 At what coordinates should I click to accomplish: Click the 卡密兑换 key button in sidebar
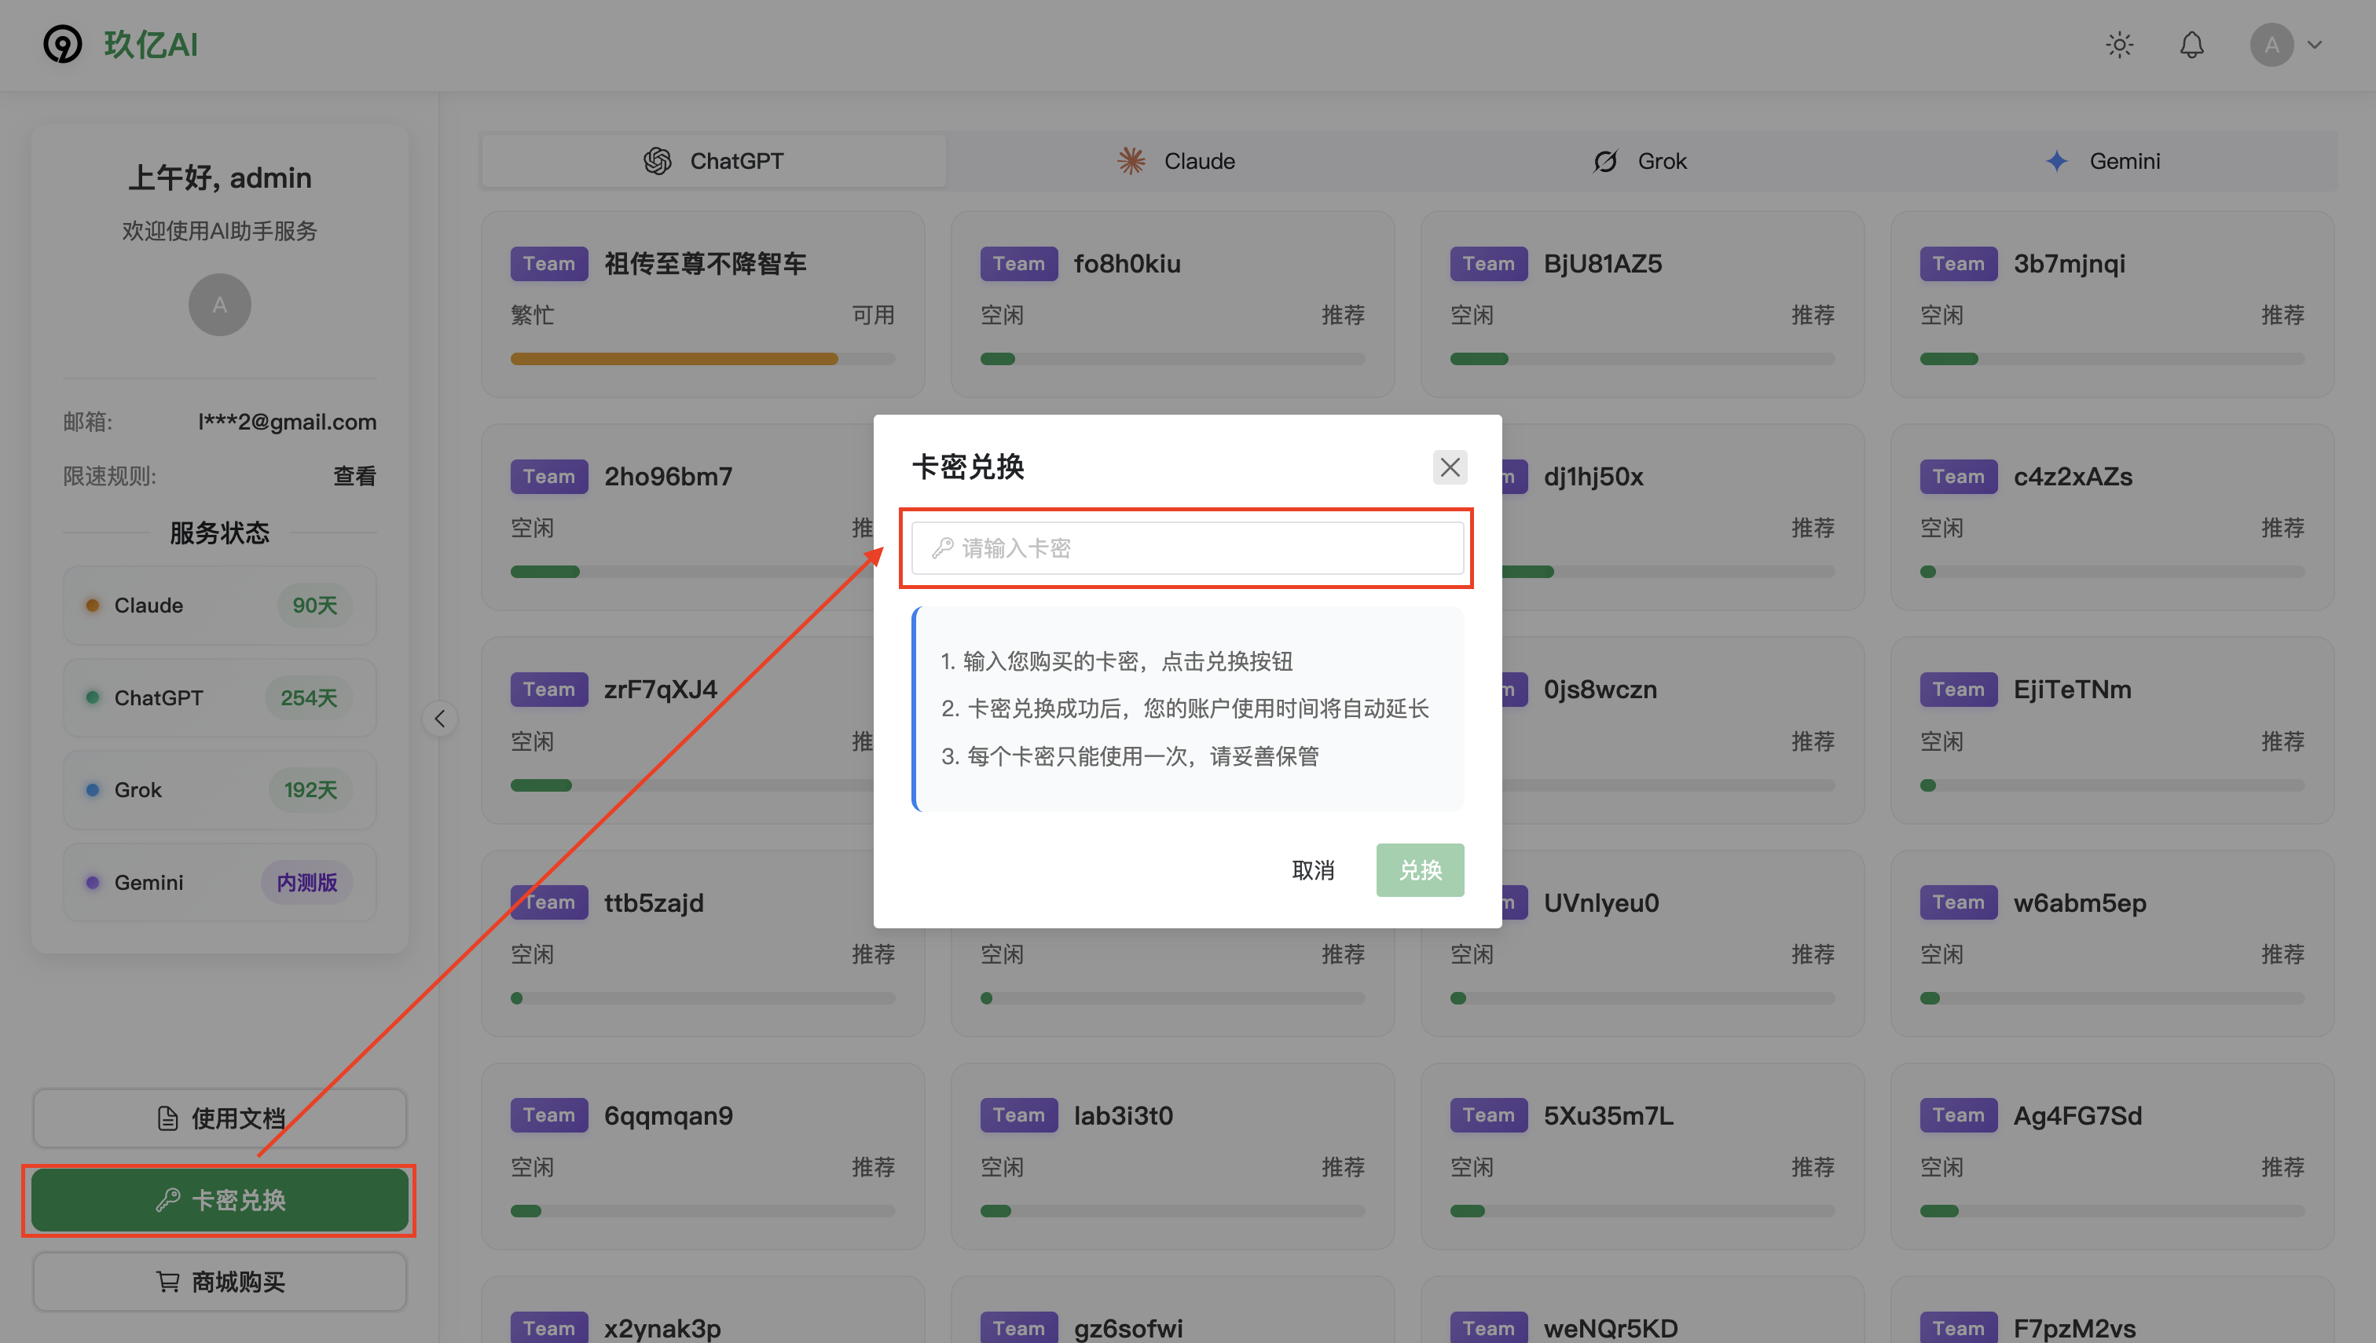(219, 1200)
